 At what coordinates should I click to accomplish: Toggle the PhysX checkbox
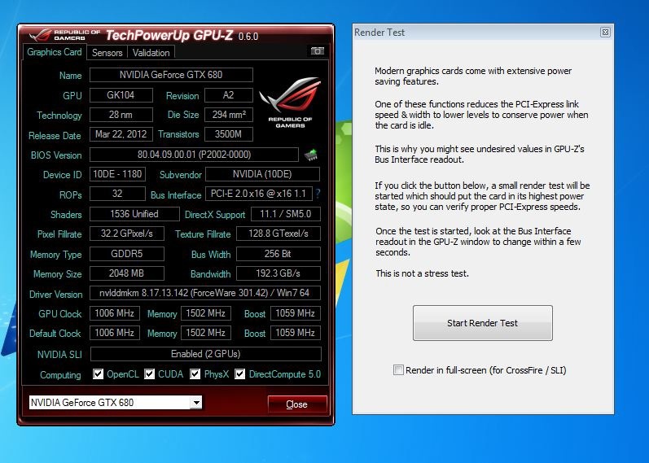[x=195, y=374]
